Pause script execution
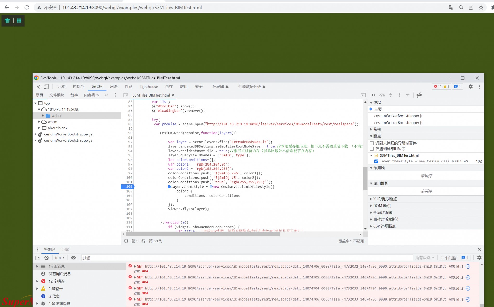The image size is (494, 307). (x=373, y=95)
